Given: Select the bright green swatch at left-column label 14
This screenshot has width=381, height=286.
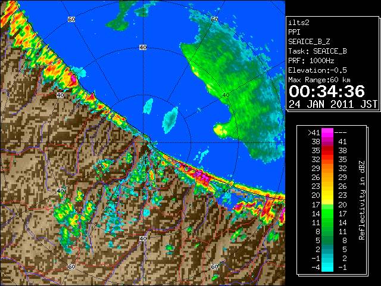Looking at the screenshot, I should (327, 213).
